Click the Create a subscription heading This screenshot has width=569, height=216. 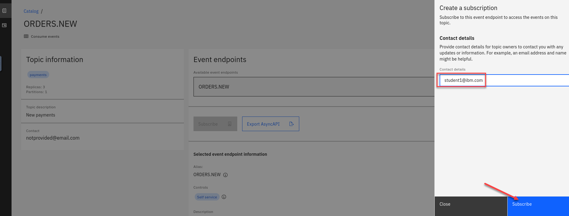tap(468, 8)
